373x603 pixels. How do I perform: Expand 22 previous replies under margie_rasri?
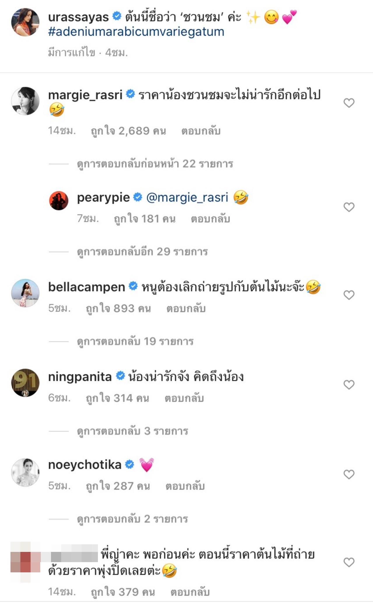tap(155, 164)
